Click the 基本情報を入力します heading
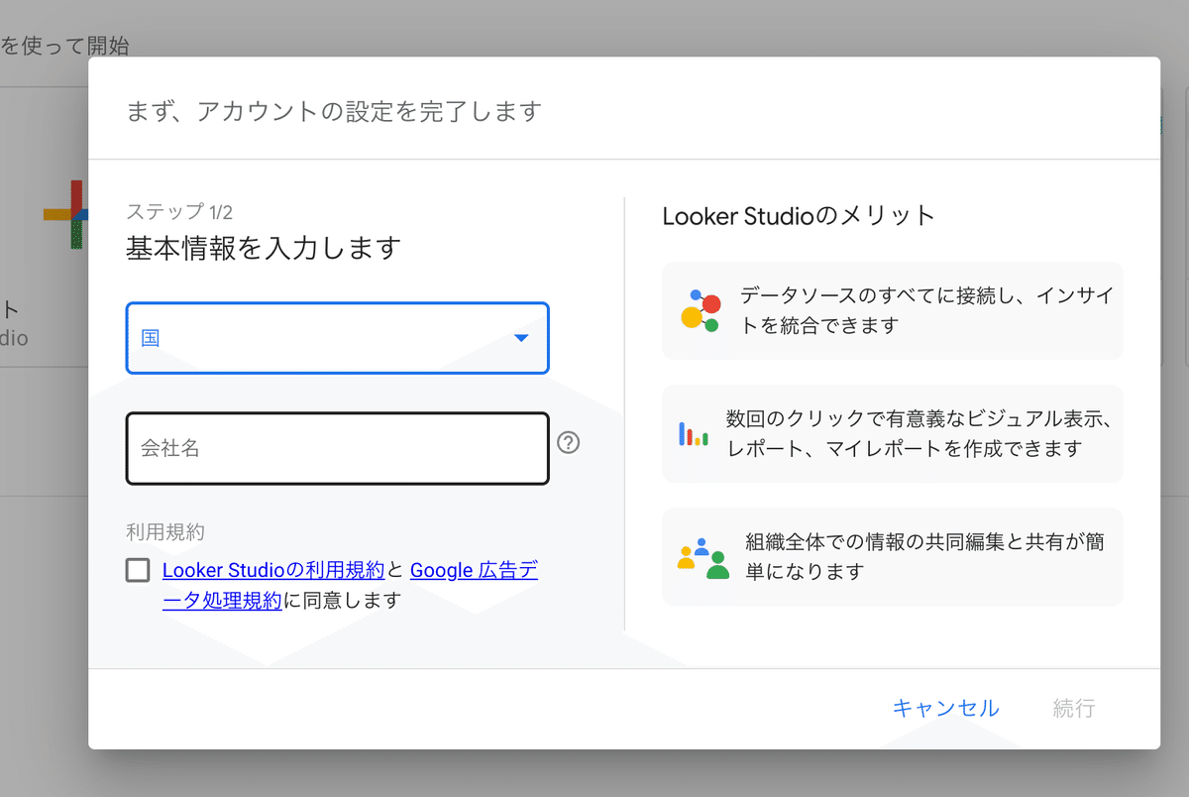 [x=264, y=248]
